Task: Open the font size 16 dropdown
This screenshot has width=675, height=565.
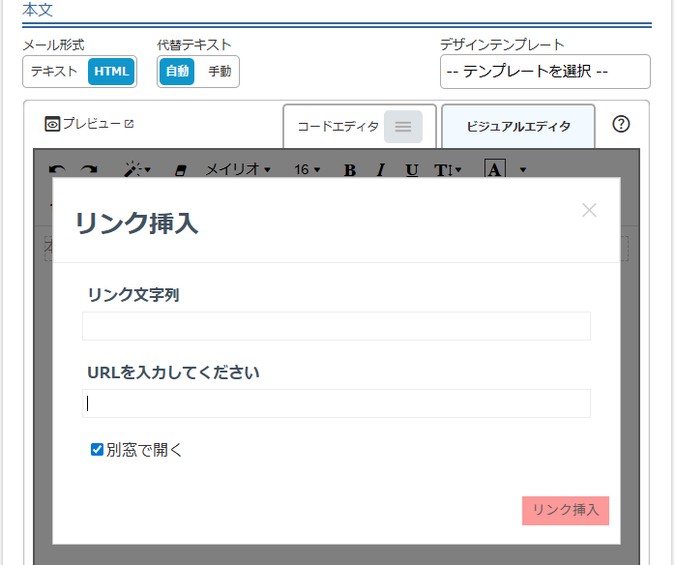Action: point(308,170)
